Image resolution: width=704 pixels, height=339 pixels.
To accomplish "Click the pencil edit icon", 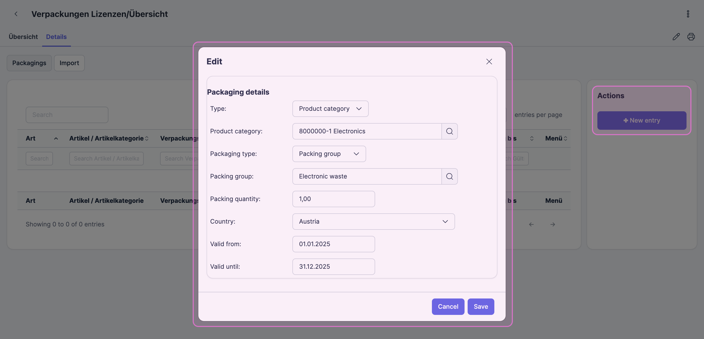I will click(676, 37).
